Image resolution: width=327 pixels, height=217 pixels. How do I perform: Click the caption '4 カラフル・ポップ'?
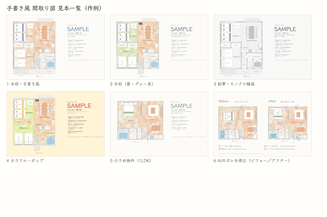coord(25,161)
